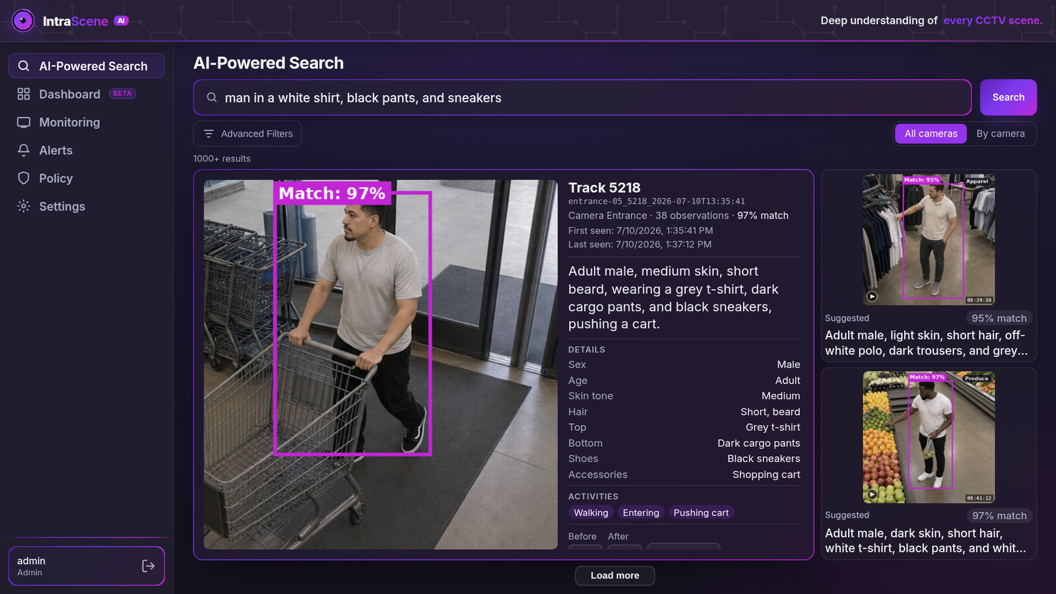Click the entrance-05_5218 track ID text
Screen dimensions: 1056x594
click(x=657, y=201)
